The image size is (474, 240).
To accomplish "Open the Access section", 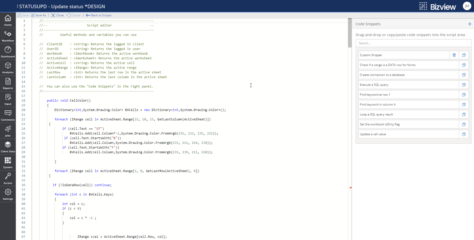I will pyautogui.click(x=8, y=178).
